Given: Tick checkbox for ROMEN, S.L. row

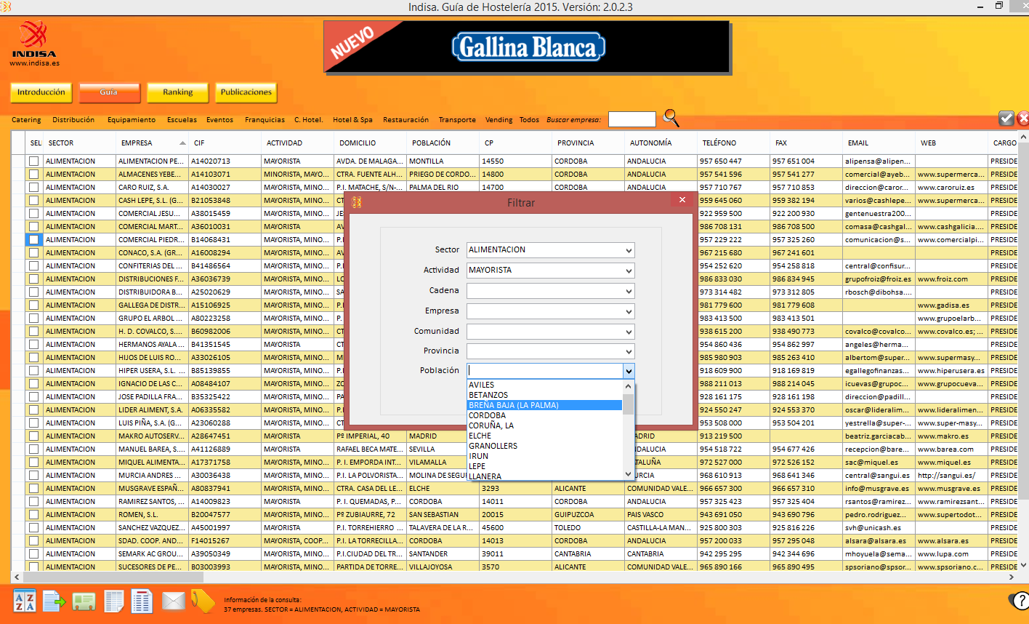Looking at the screenshot, I should (x=33, y=514).
